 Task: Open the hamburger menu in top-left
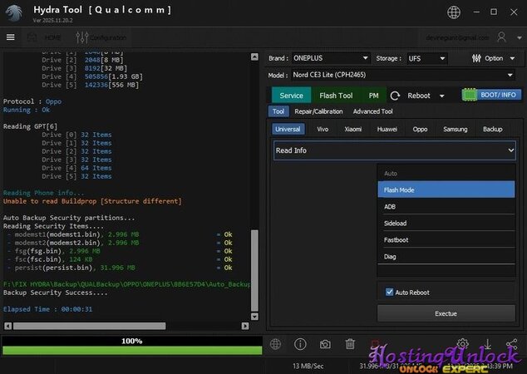point(10,37)
